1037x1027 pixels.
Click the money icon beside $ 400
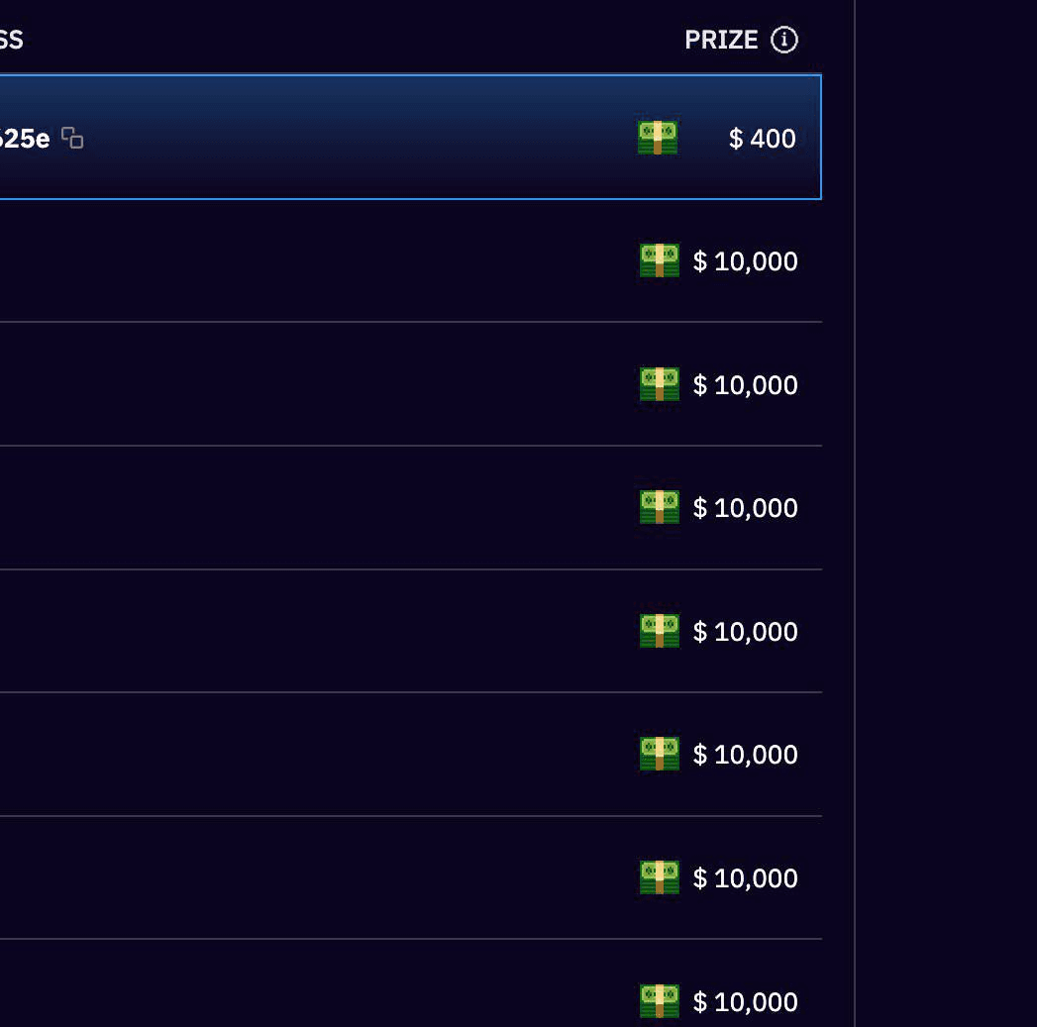[658, 138]
